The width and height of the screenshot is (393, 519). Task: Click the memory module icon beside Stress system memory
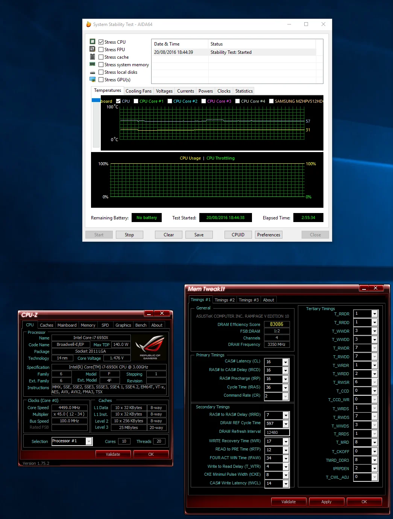point(93,64)
